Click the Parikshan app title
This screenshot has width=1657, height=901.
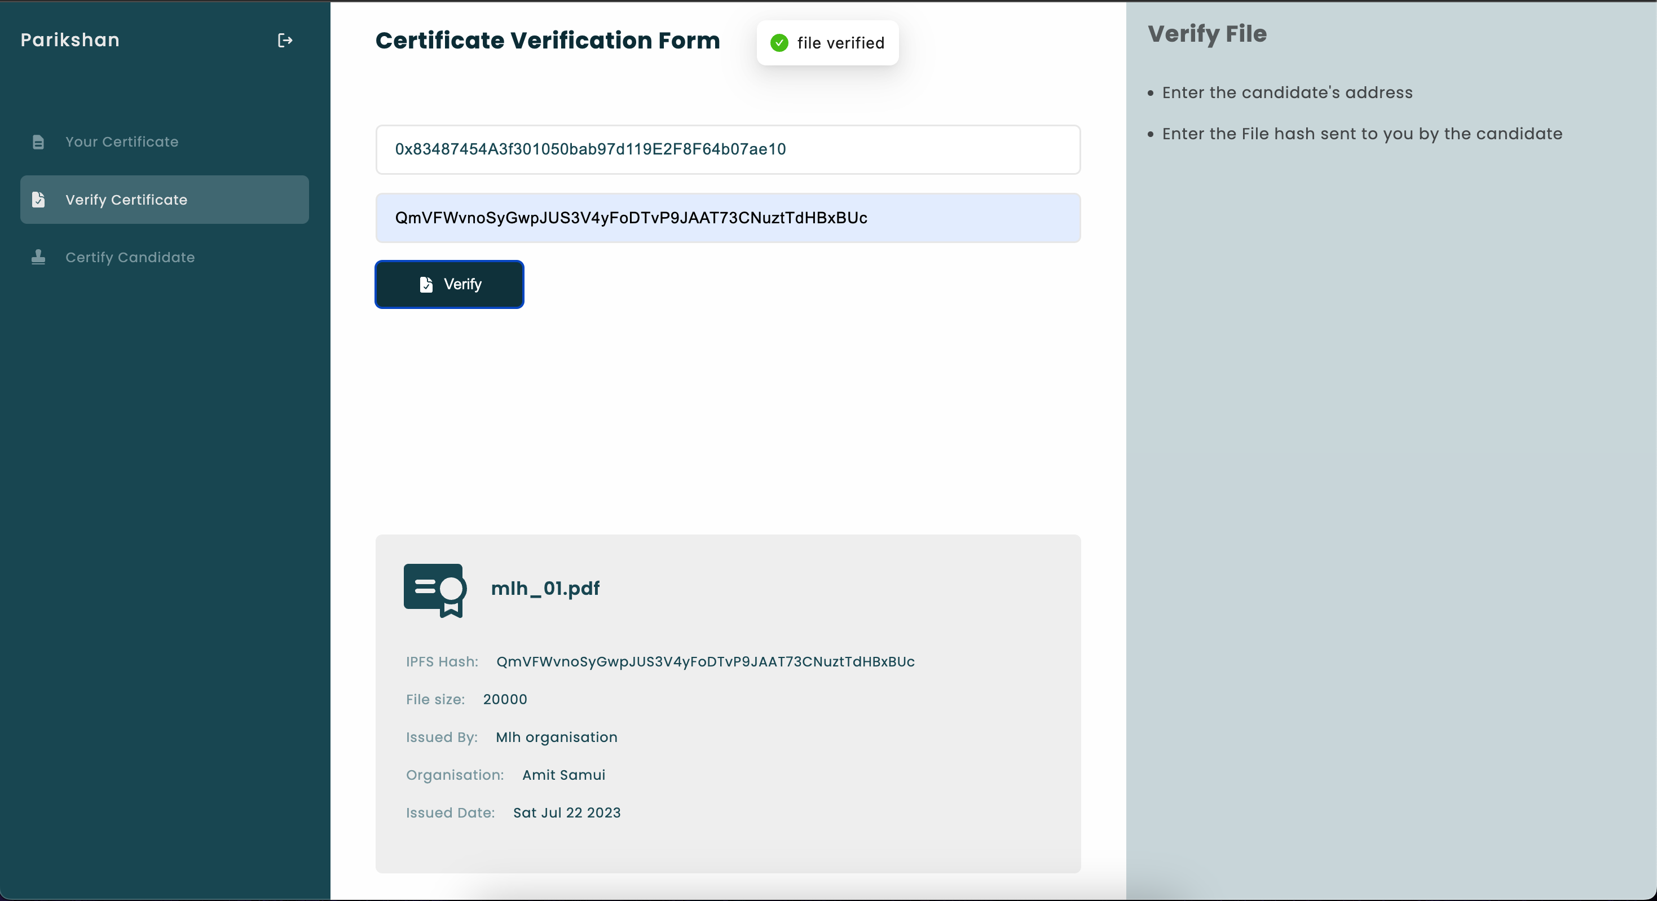[70, 40]
